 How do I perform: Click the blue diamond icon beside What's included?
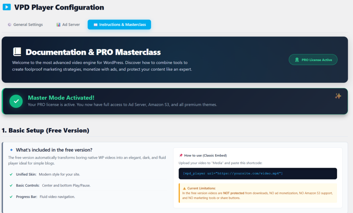11,150
